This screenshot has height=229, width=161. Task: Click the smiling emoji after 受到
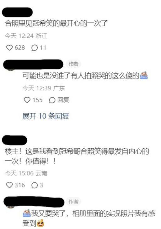tap(40, 223)
